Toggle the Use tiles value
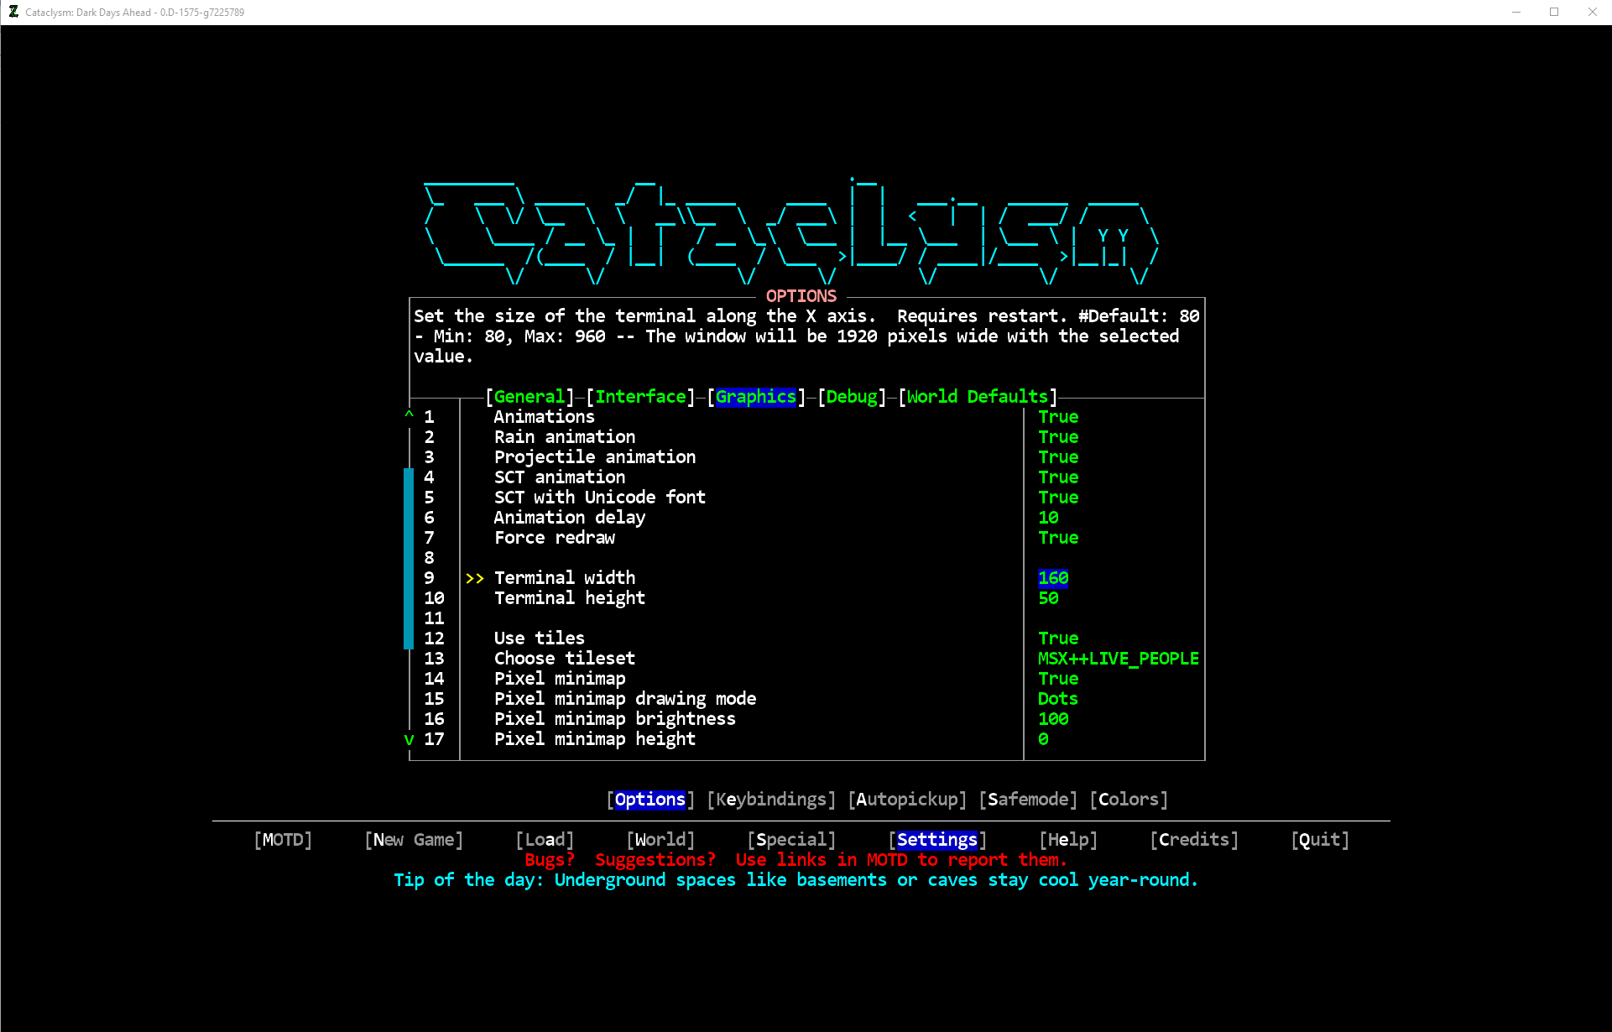 1057,638
